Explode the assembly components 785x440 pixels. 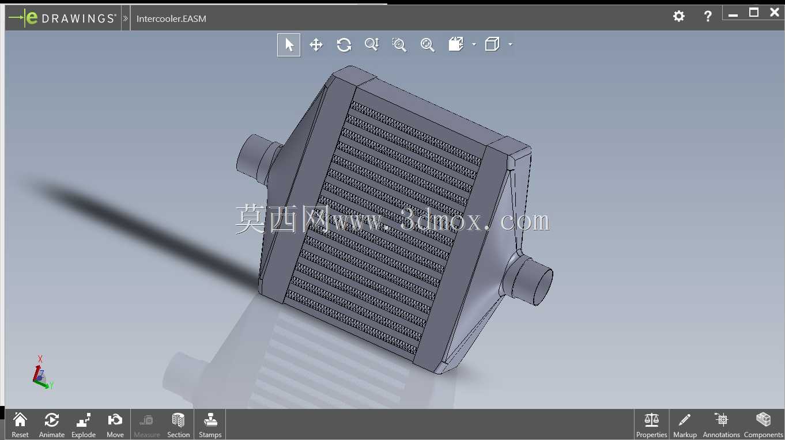point(84,424)
